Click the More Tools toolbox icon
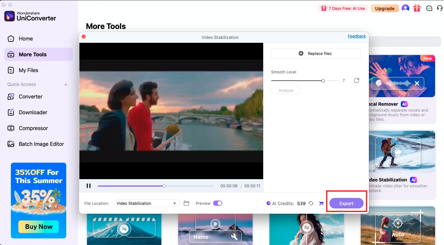This screenshot has width=444, height=245. (x=11, y=54)
